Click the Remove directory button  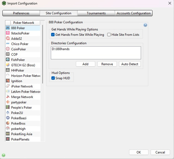click(107, 64)
